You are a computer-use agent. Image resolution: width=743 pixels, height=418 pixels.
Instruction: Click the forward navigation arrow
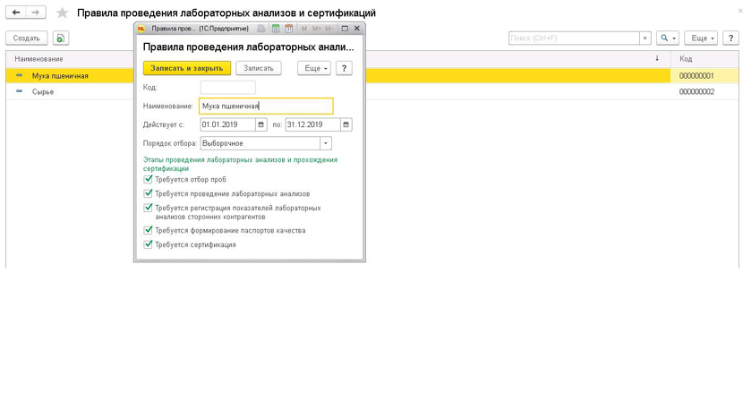36,13
